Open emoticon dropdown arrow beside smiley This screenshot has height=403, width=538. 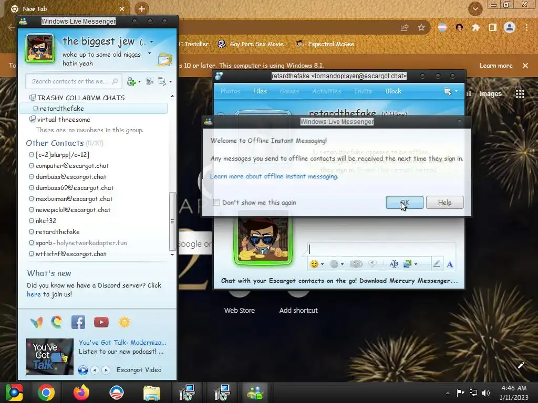(322, 264)
